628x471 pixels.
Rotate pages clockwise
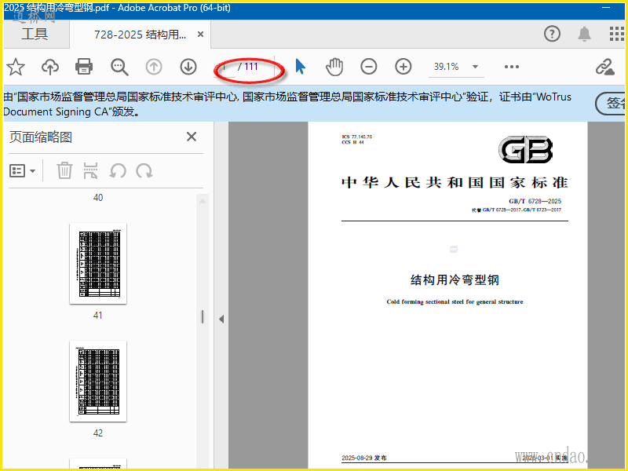(x=144, y=171)
